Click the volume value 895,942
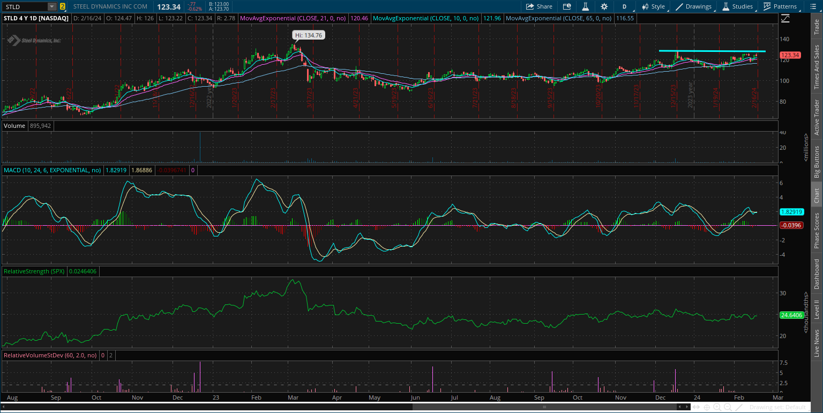Screen dimensions: 823x413 point(40,126)
